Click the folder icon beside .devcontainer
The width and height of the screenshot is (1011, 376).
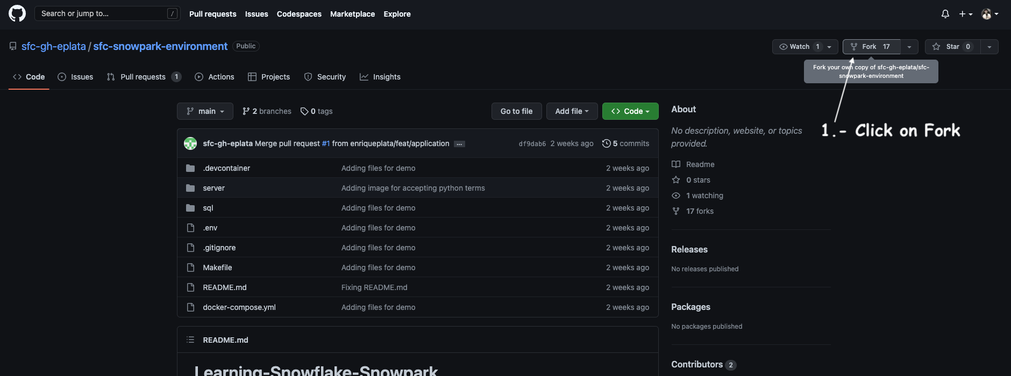(190, 168)
